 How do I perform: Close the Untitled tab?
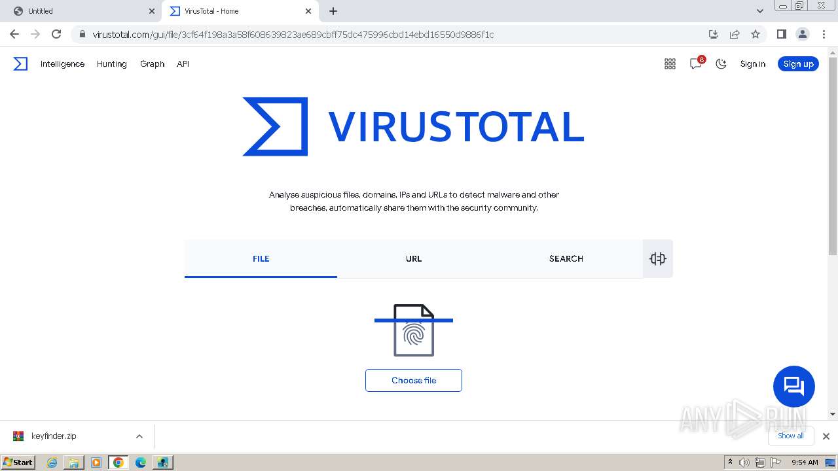tap(152, 11)
